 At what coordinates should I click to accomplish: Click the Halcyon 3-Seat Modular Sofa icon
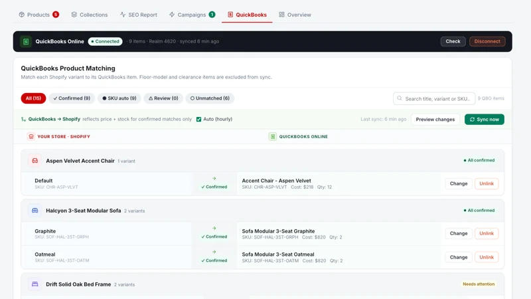[35, 211]
